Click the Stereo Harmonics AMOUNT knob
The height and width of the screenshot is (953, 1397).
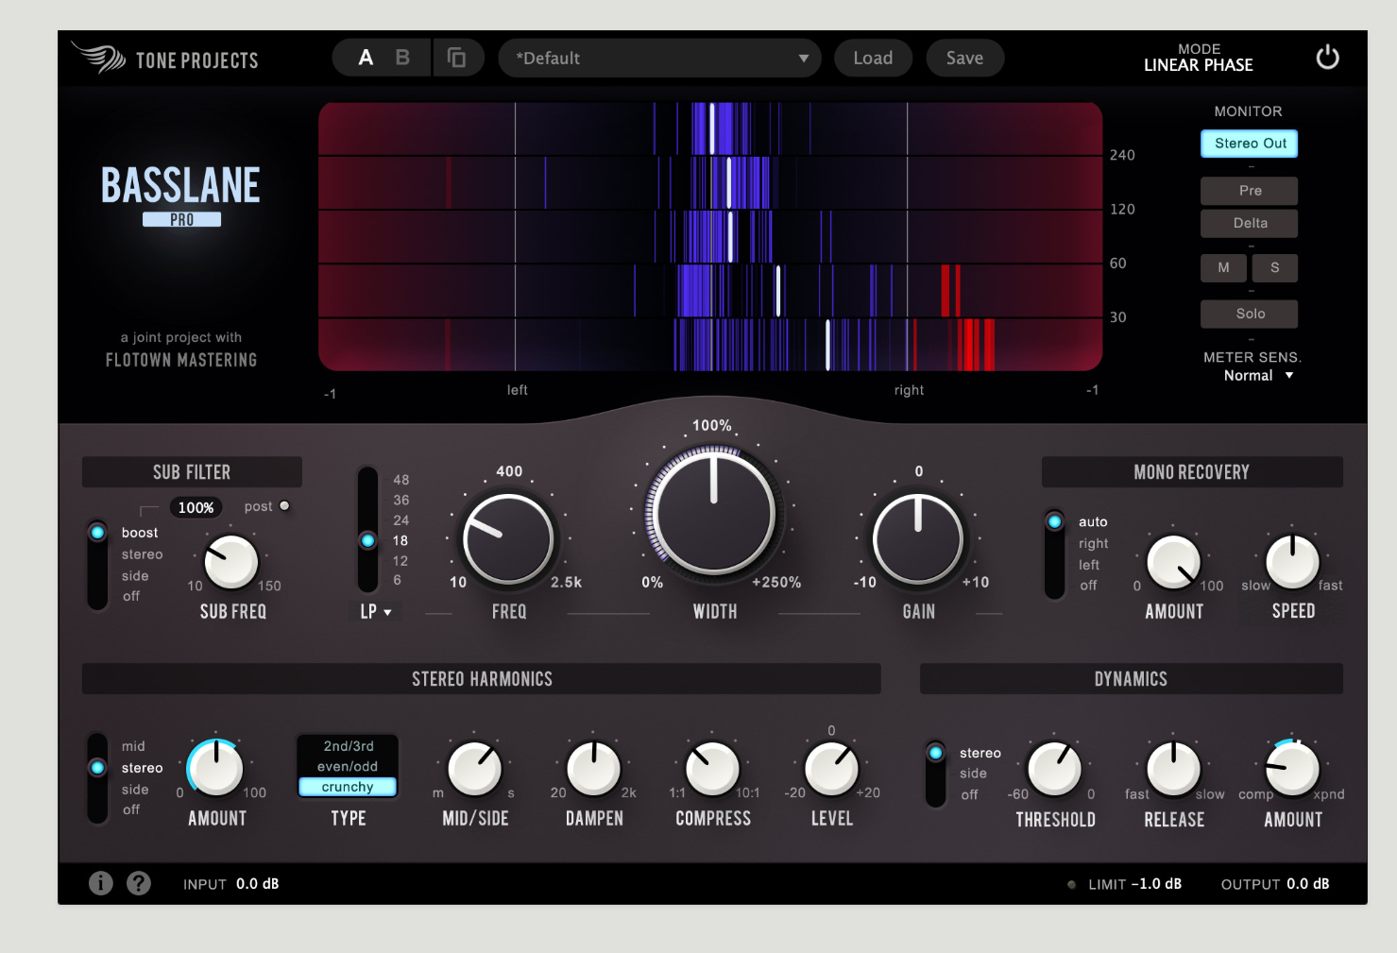pyautogui.click(x=216, y=768)
